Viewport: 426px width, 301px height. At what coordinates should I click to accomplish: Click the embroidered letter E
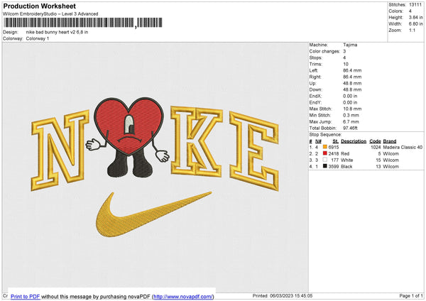254,151
